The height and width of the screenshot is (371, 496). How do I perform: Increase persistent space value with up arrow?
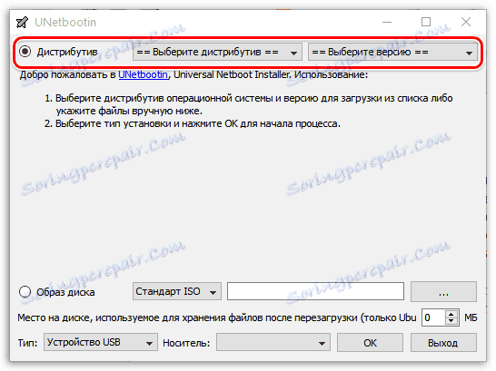click(451, 314)
